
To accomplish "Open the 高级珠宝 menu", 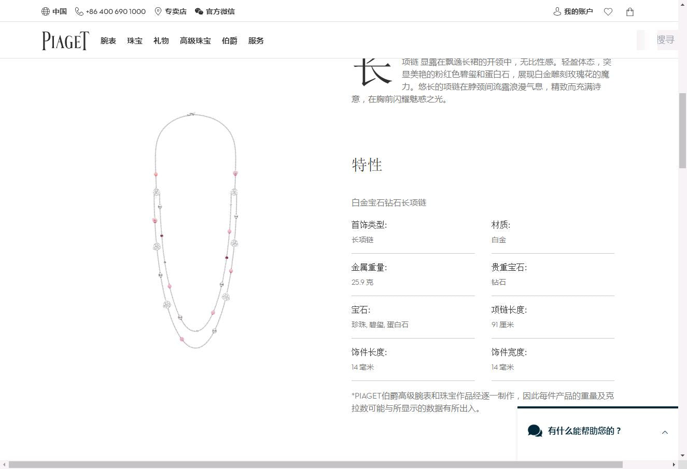I will pos(195,41).
